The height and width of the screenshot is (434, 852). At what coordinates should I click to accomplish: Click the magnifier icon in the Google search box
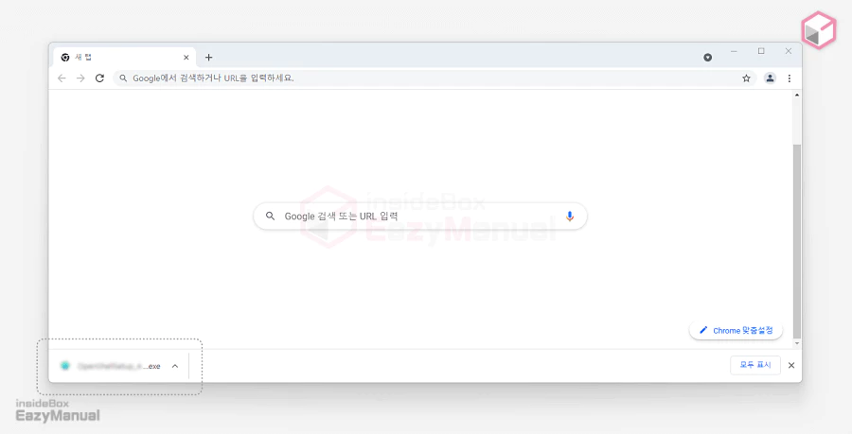270,216
